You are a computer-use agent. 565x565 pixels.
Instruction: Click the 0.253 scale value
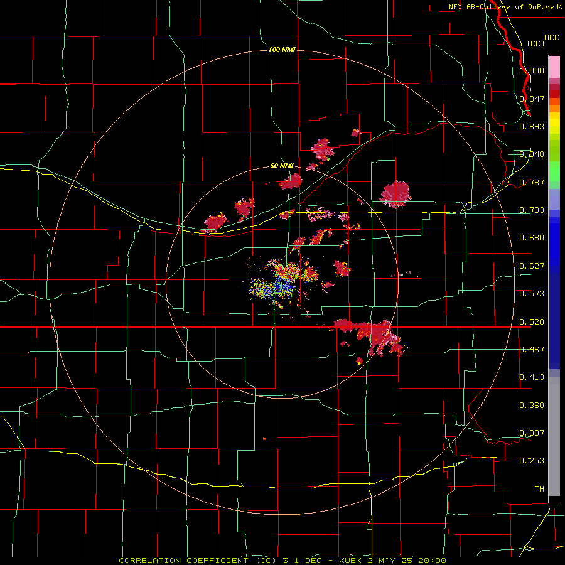tap(532, 461)
